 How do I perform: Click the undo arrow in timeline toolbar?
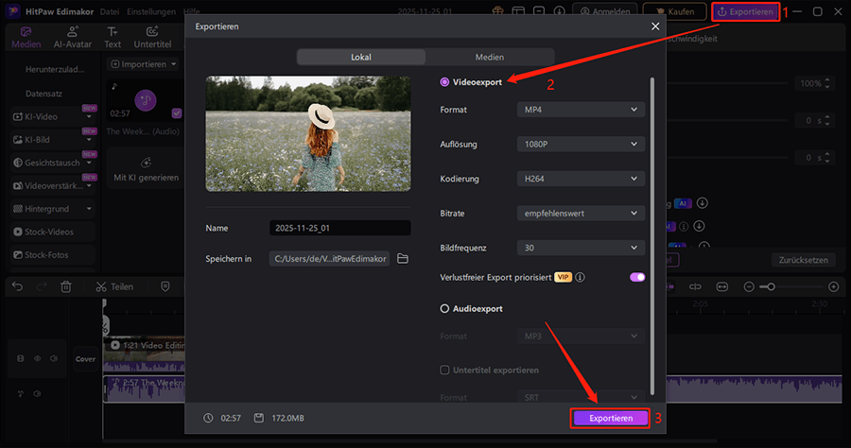coord(17,286)
